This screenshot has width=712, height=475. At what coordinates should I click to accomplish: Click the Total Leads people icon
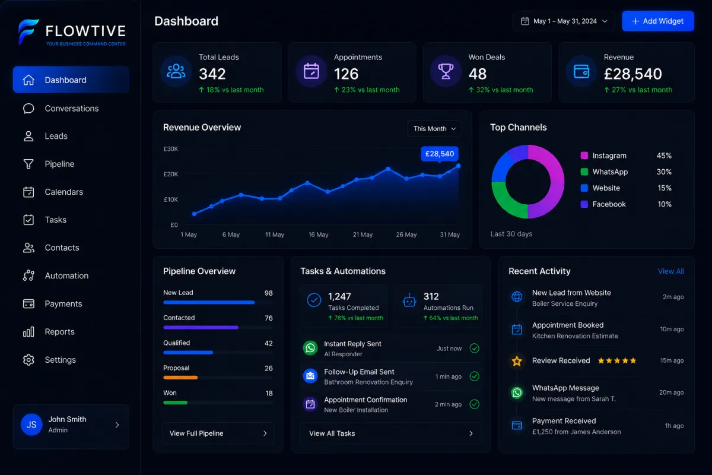coord(176,72)
